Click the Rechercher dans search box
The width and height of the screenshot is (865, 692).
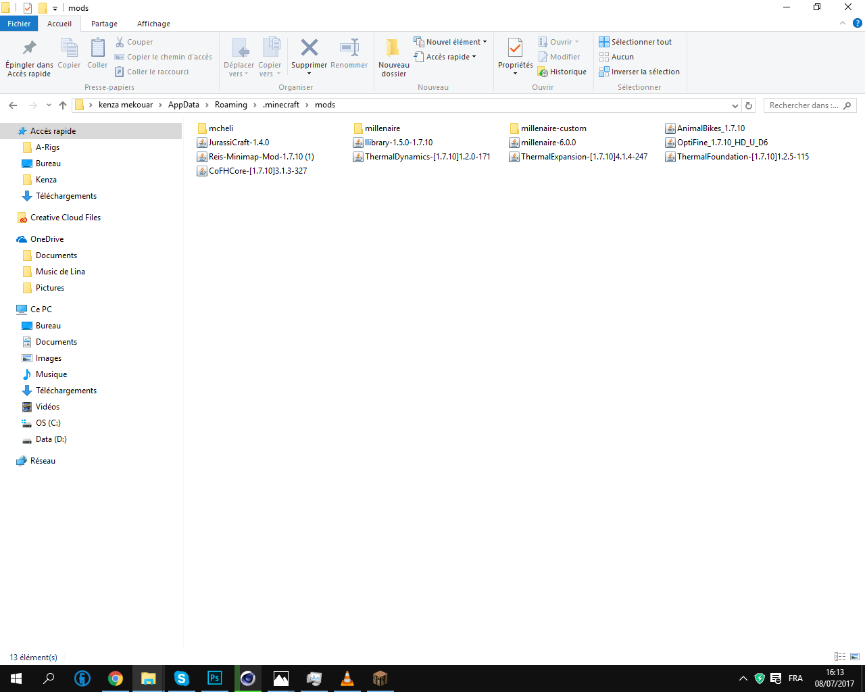click(810, 105)
